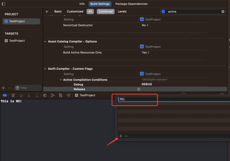Switch to Levels view mode
This screenshot has width=230, height=161.
pyautogui.click(x=122, y=11)
